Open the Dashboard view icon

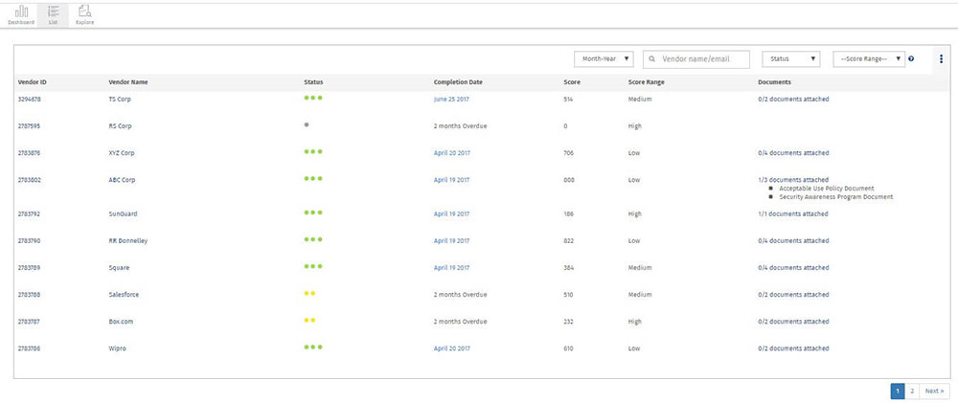pos(21,11)
